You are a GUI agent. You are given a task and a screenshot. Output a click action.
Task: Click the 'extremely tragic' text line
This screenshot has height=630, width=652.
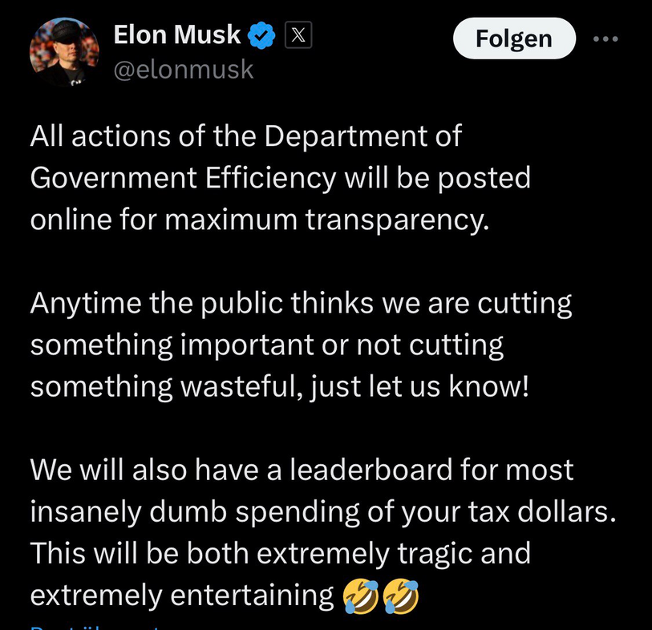pos(280,553)
